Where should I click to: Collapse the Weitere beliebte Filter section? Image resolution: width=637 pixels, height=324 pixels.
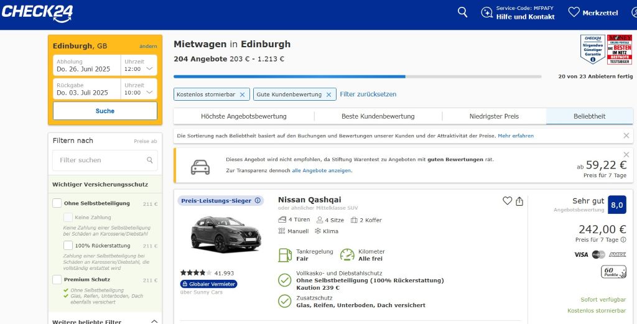(154, 322)
